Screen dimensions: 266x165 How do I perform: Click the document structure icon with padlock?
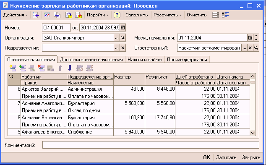tap(69, 15)
